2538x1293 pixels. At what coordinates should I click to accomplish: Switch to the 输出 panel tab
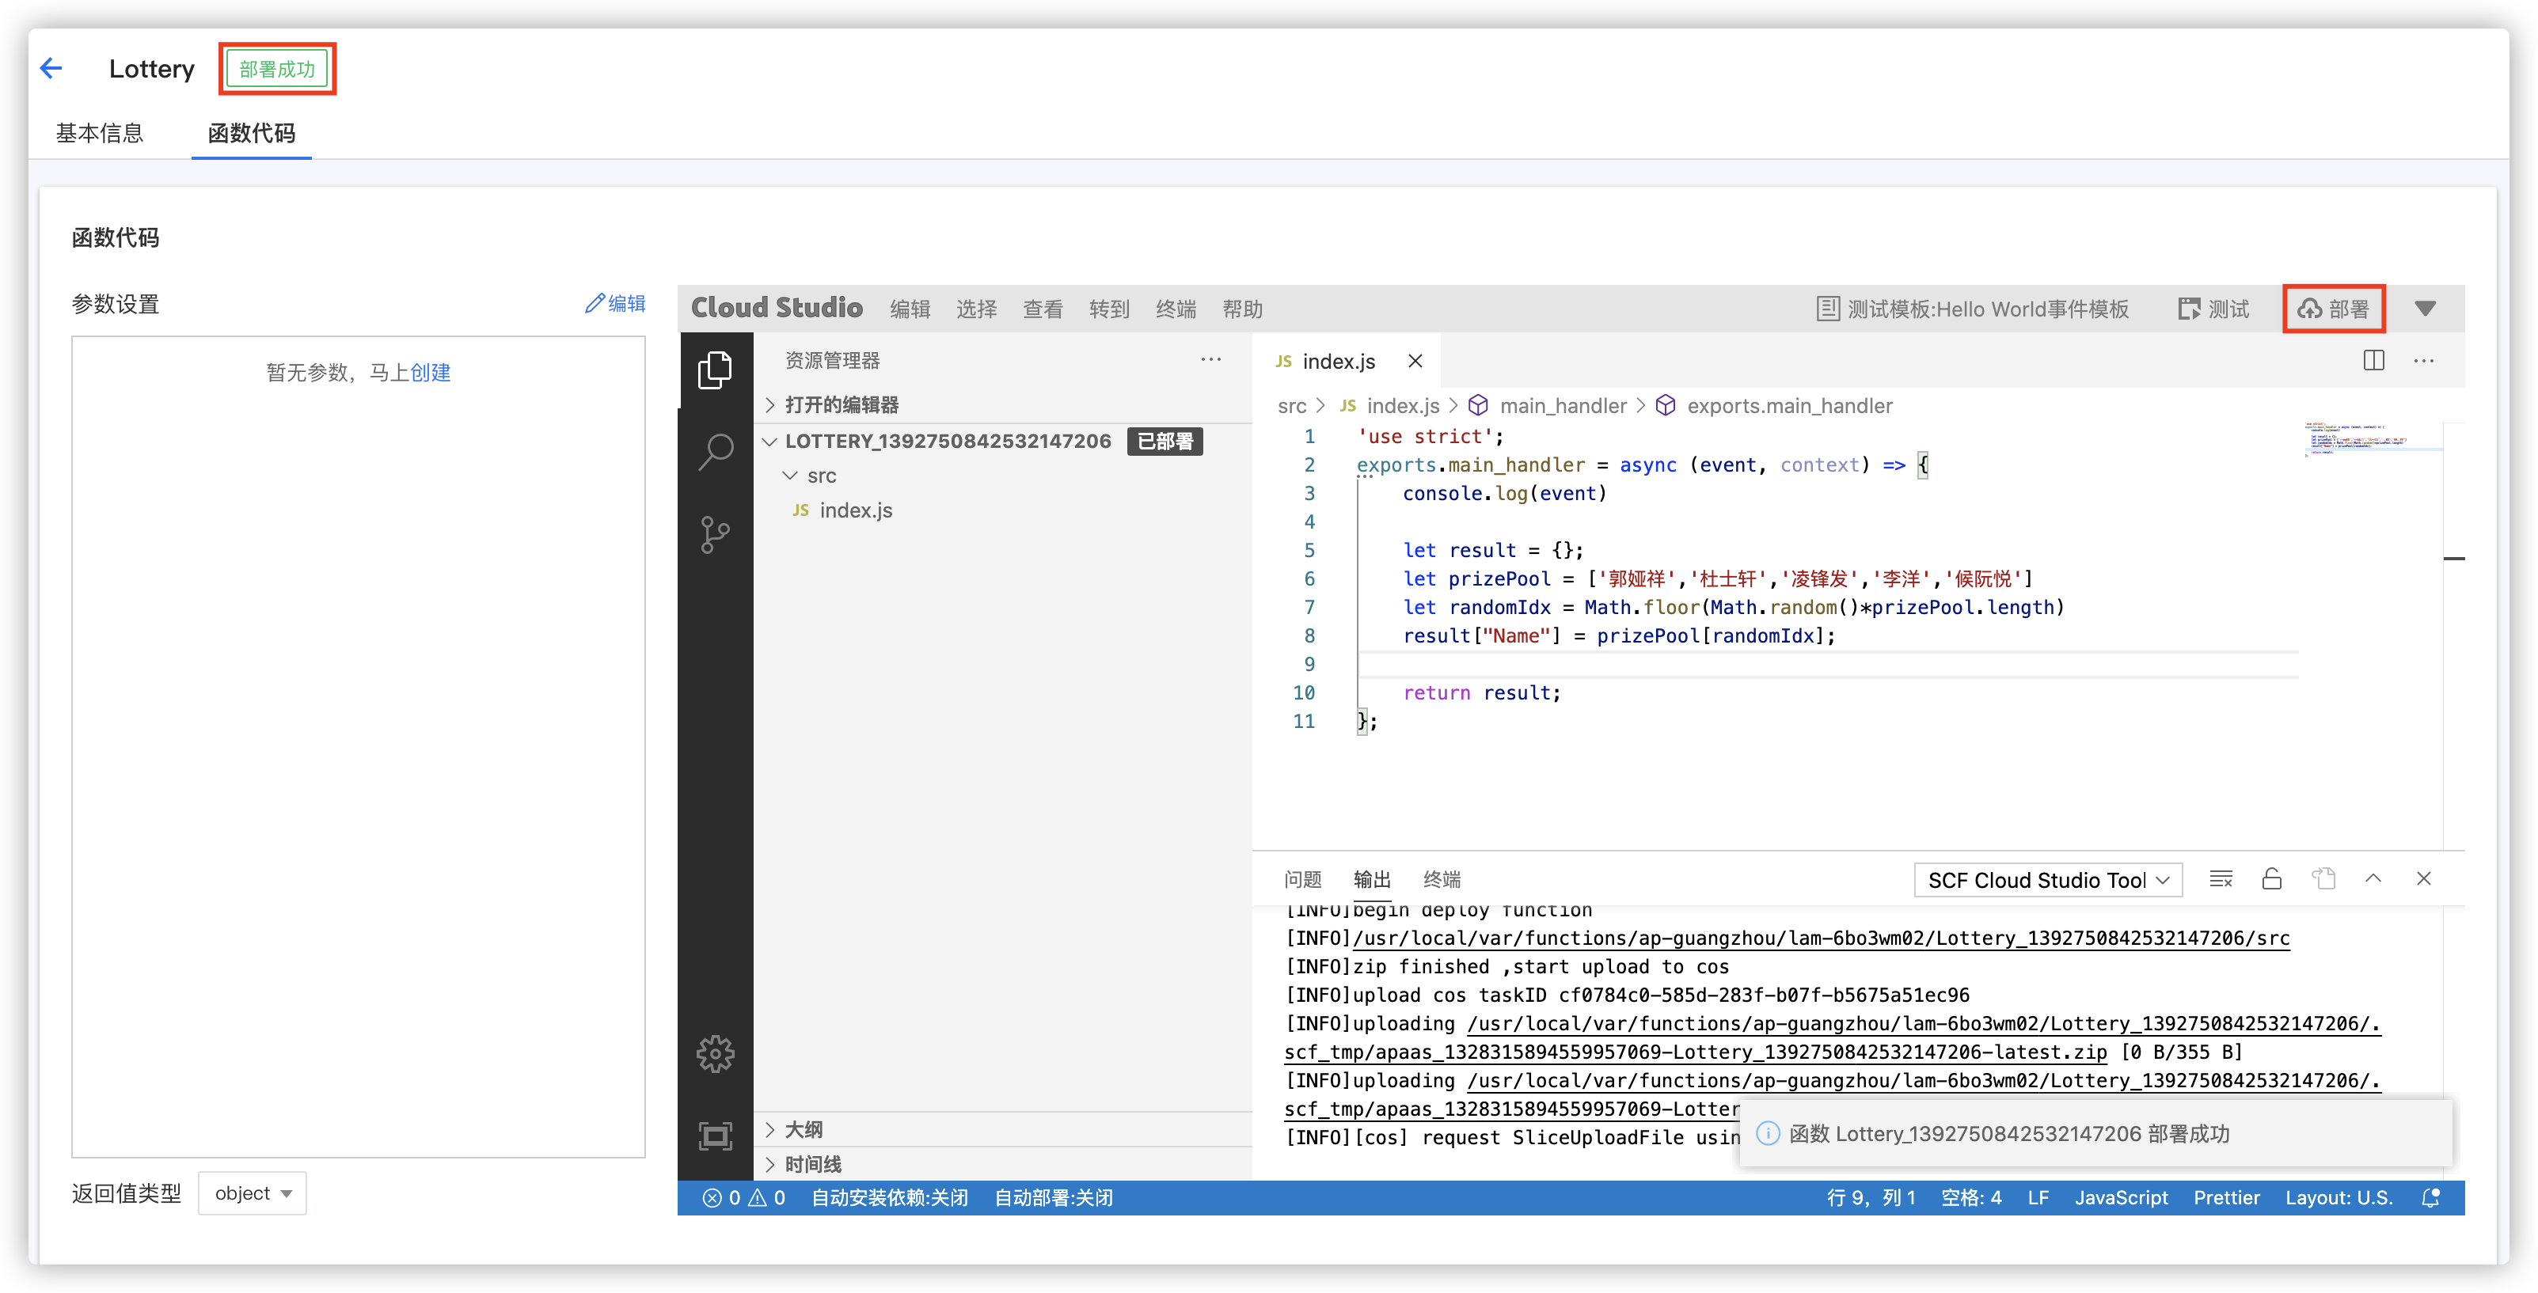(1371, 878)
